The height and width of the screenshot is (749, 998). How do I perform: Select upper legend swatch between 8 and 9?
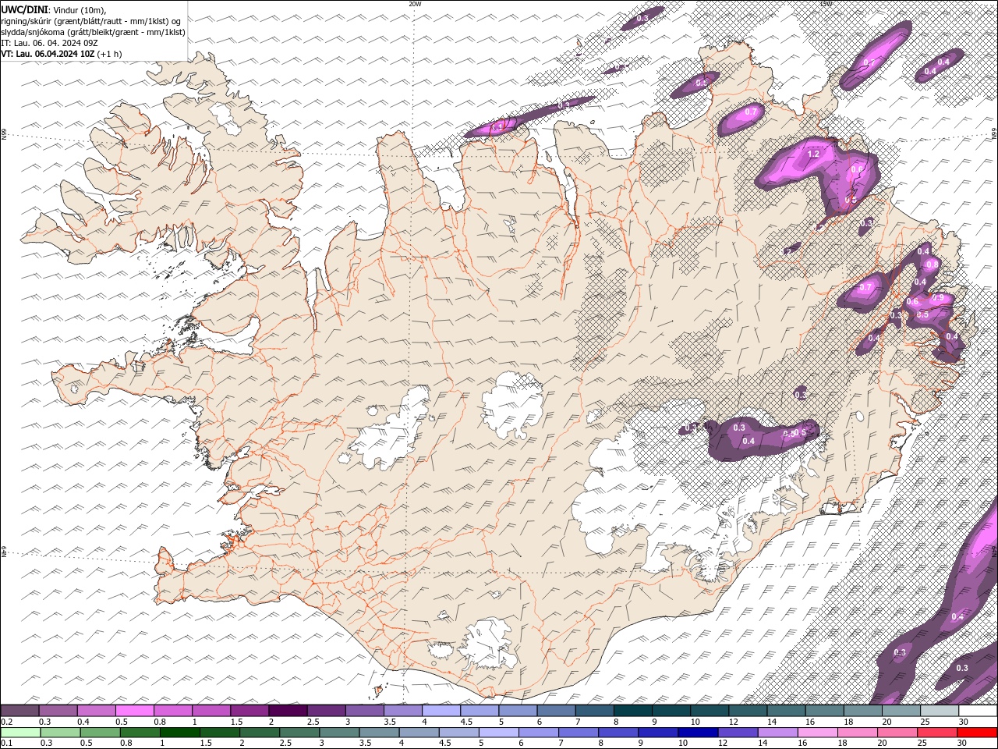click(633, 711)
